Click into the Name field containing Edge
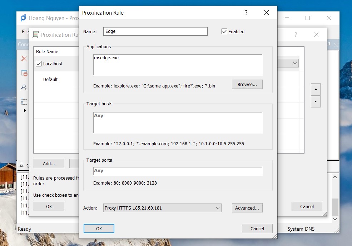 pyautogui.click(x=155, y=31)
